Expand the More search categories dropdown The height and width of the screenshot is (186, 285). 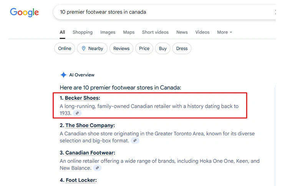224,32
